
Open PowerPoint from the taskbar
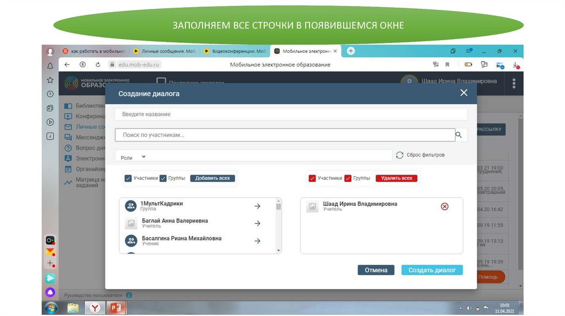pyautogui.click(x=116, y=308)
